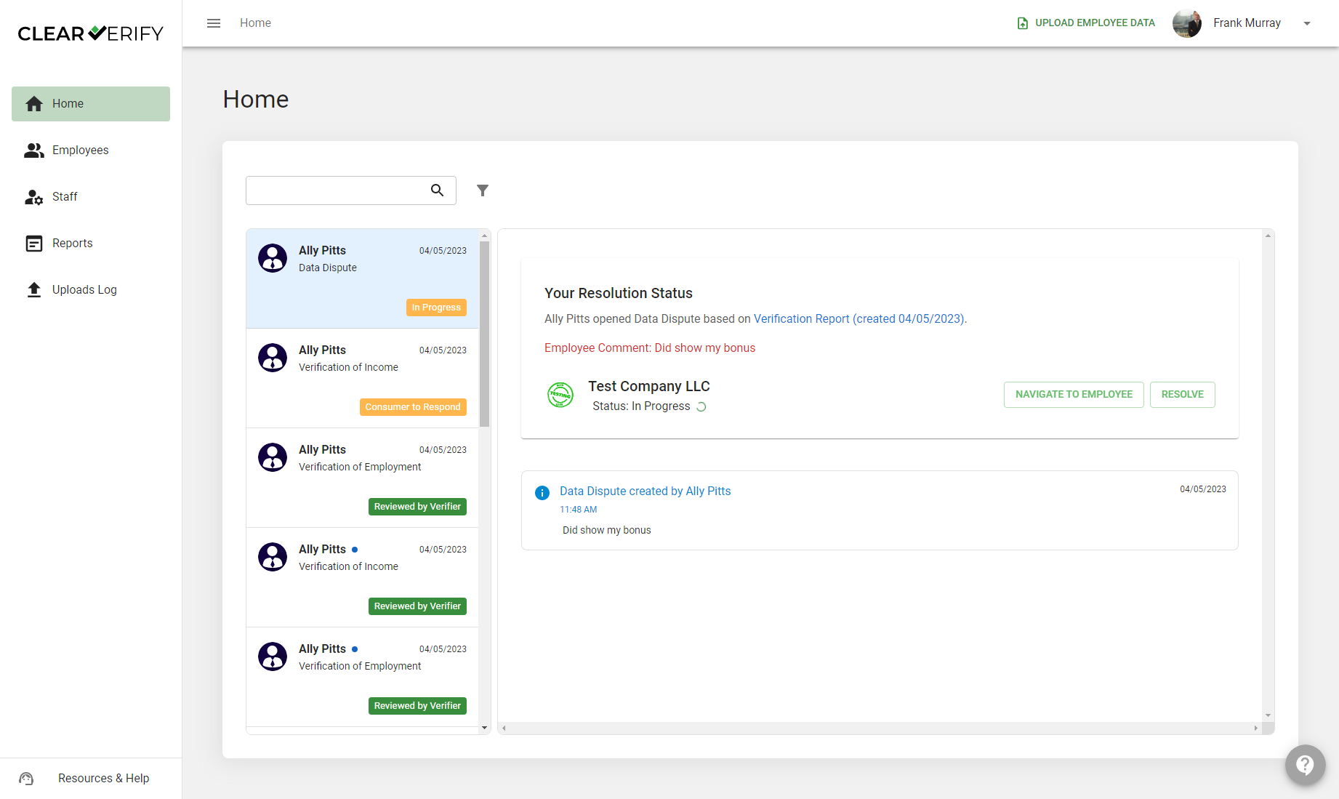Screen dimensions: 1339x799
Task: Click request list scroll down arrow
Action: (484, 728)
